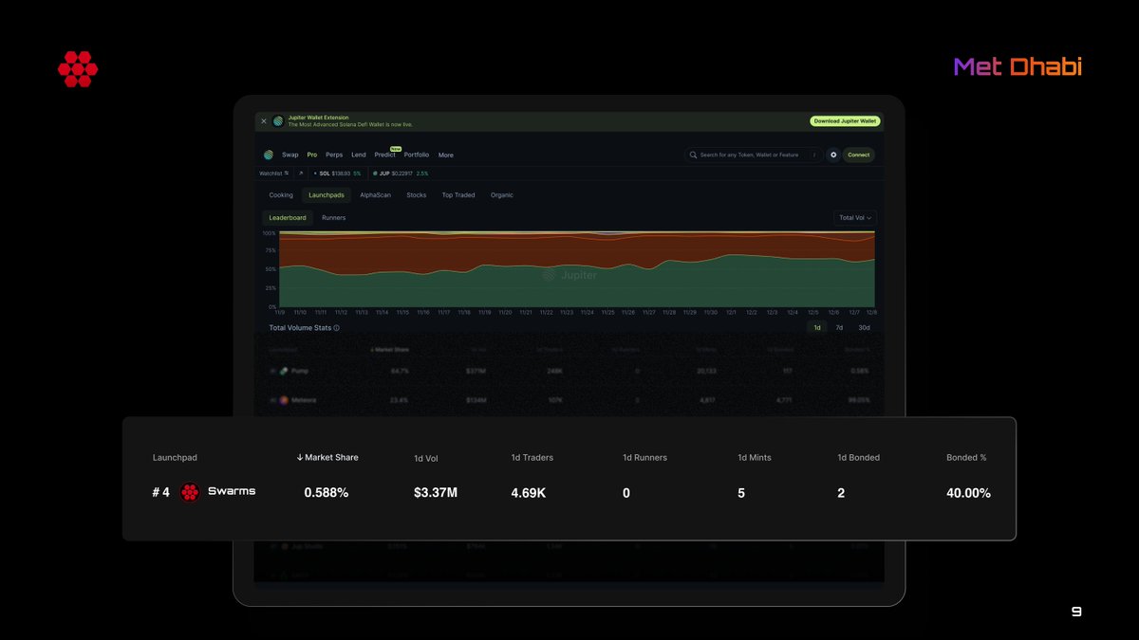Click the JUP price ticker
1139x640 pixels.
point(401,174)
